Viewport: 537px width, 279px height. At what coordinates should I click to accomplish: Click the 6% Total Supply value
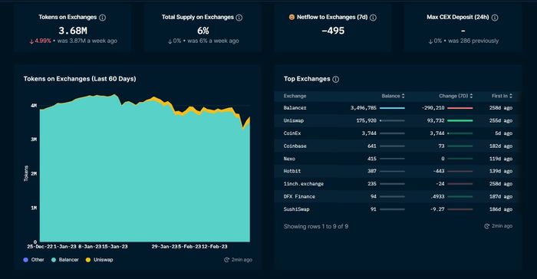(x=203, y=31)
